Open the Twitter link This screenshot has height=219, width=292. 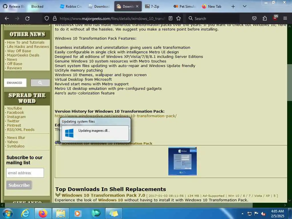coord(13,121)
